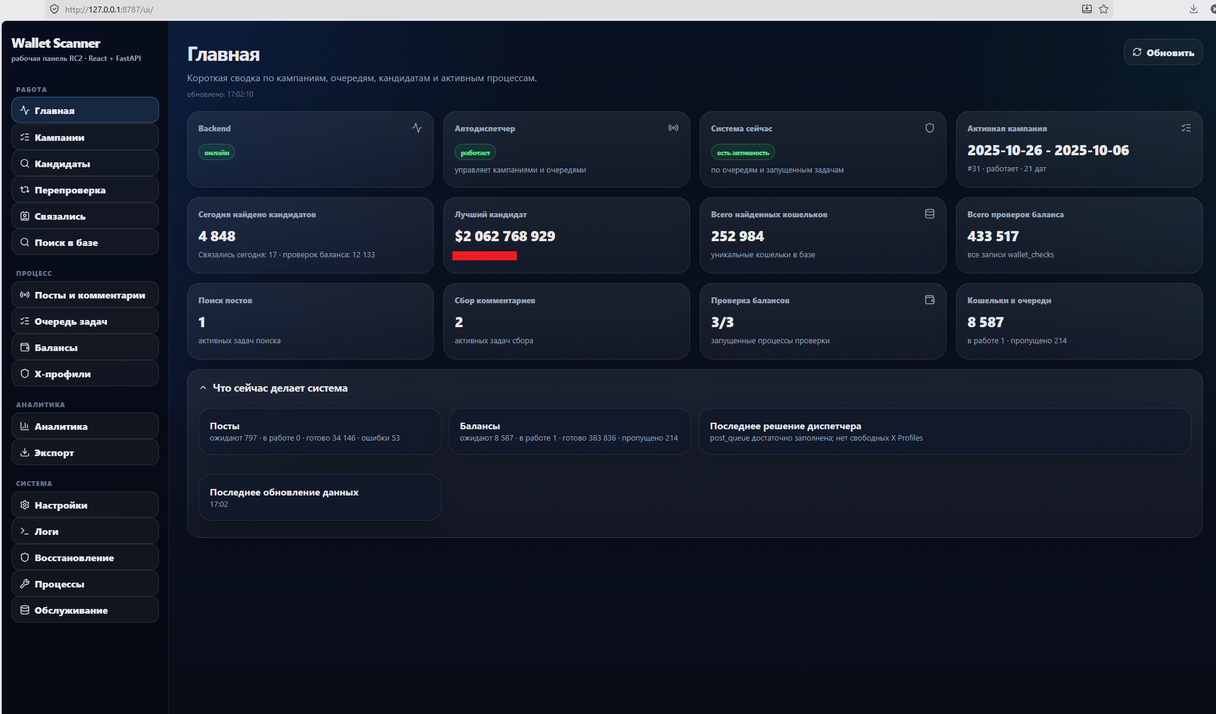This screenshot has width=1216, height=714.
Task: Click the browser address bar URL
Action: tap(109, 10)
